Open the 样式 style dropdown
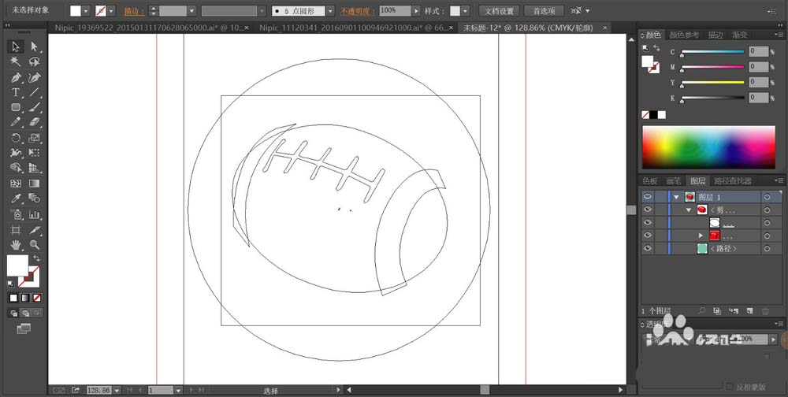Screen dimensions: 788x397 click(x=466, y=10)
